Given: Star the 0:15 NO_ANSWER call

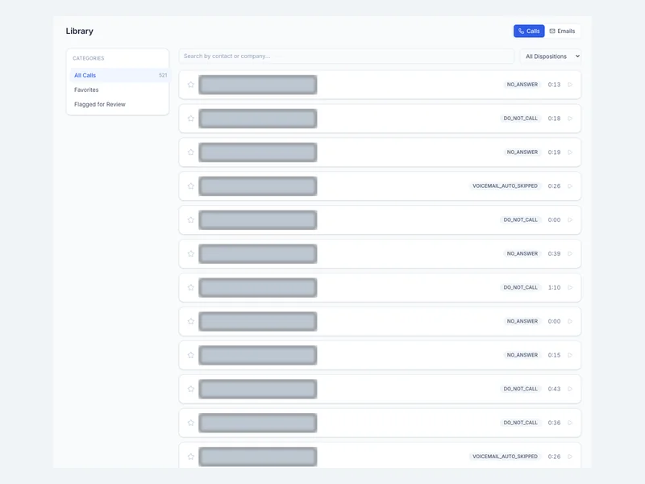Looking at the screenshot, I should point(191,355).
